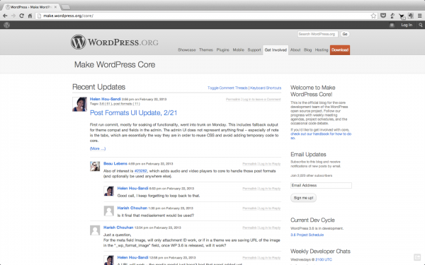
Task: Open Helen Hou-Sandi post author name link
Action: point(106,99)
